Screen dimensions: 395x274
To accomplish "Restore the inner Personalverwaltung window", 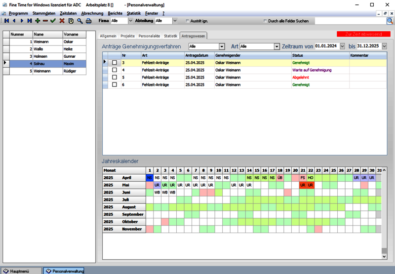I will [x=385, y=14].
